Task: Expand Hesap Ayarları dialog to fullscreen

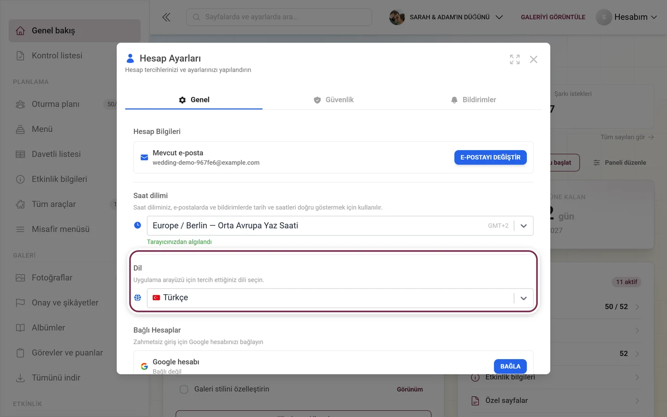Action: pos(515,59)
